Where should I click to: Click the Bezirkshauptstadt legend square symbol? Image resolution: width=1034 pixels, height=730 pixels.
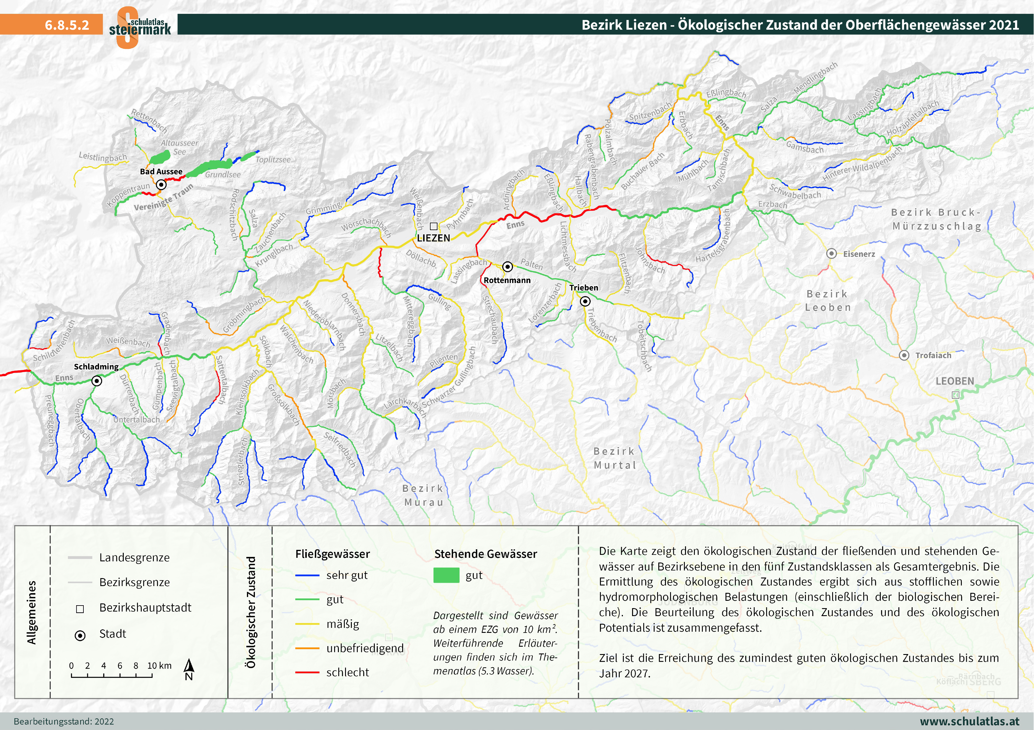tap(80, 608)
